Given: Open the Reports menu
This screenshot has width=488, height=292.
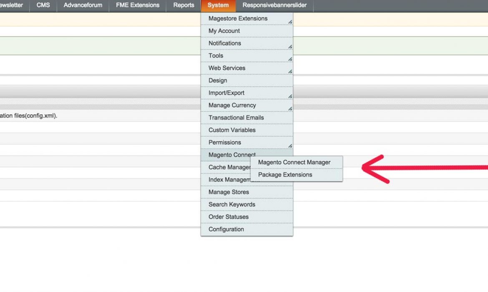Looking at the screenshot, I should pyautogui.click(x=184, y=5).
